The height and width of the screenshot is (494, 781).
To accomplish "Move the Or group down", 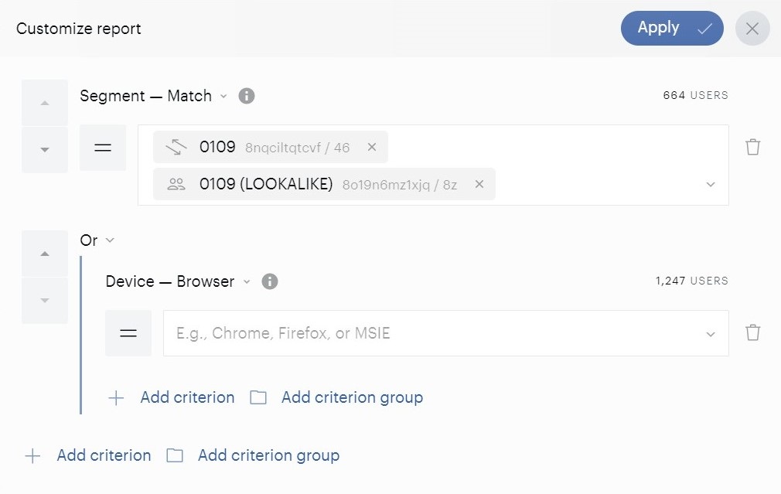I will click(x=45, y=301).
